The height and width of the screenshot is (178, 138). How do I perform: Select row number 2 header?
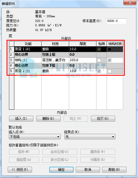point(12,55)
